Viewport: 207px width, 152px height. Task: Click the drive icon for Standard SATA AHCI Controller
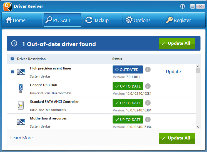point(21,105)
